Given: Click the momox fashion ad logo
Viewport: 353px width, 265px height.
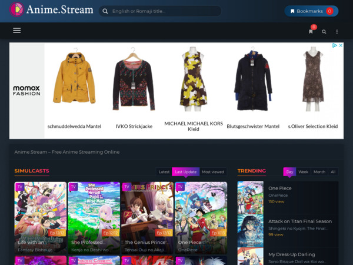Looking at the screenshot, I should click(x=26, y=91).
